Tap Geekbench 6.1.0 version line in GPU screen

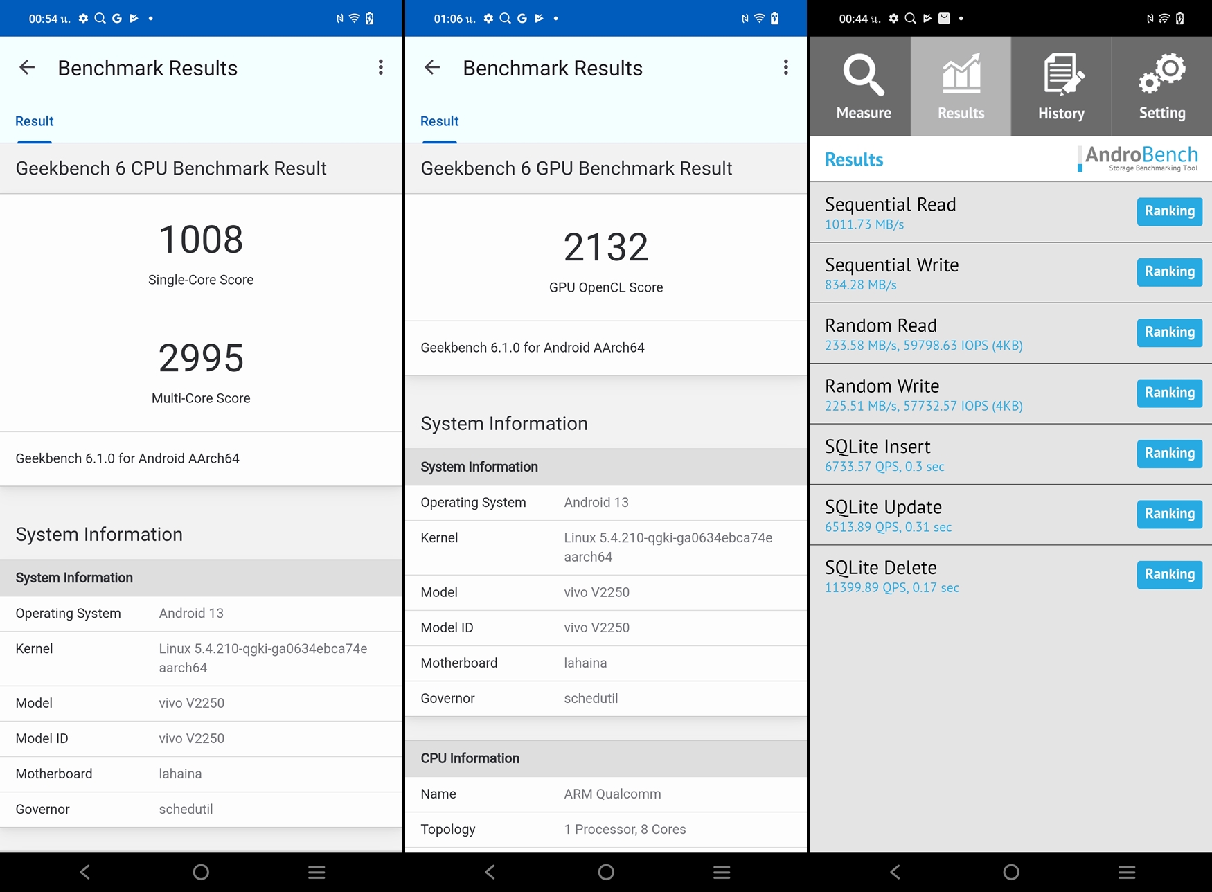coord(606,348)
